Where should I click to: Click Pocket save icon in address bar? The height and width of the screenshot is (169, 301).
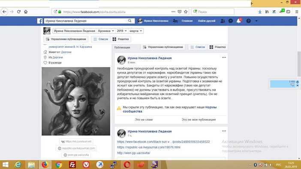[180, 12]
